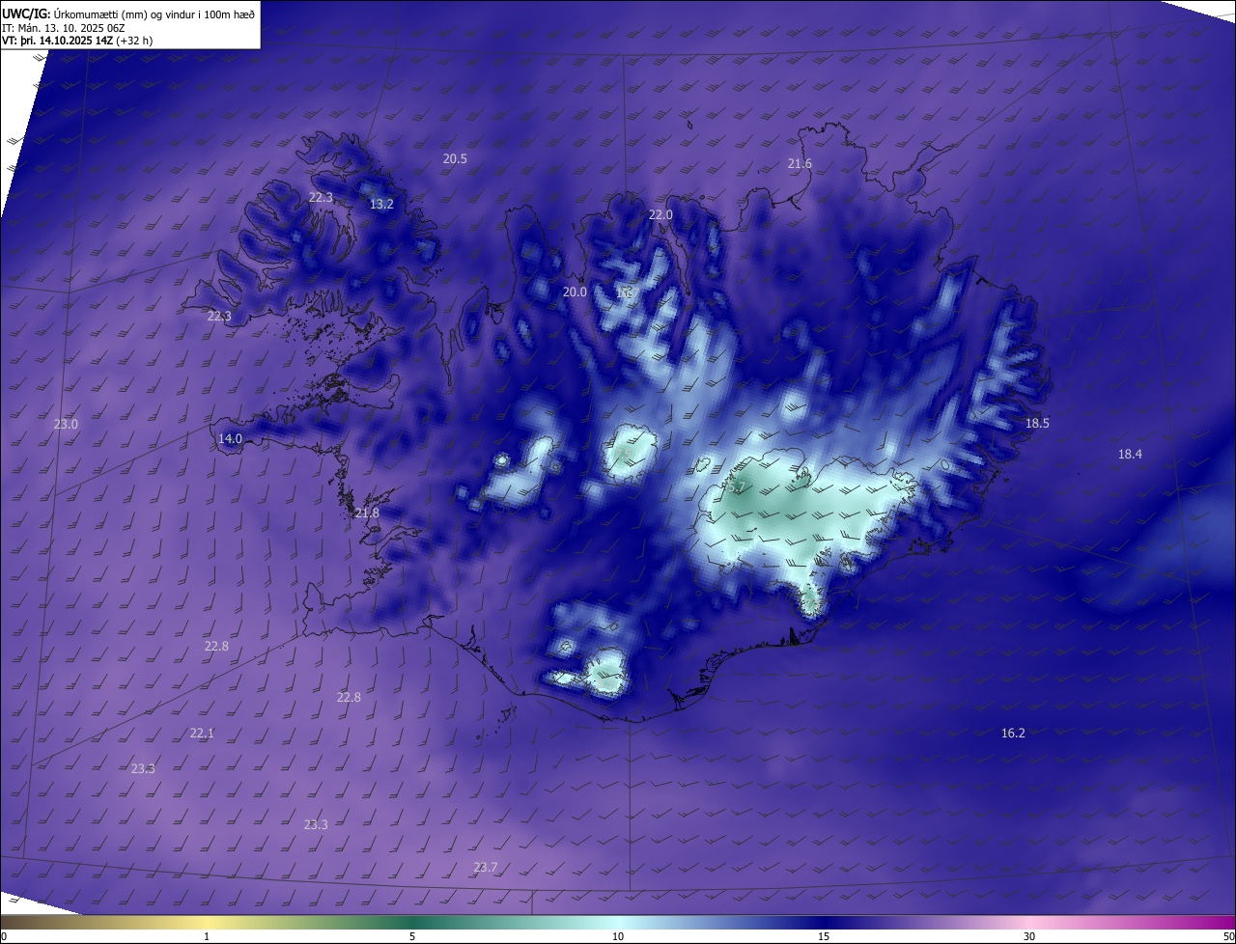Click the wind value 18.4

coord(1130,454)
